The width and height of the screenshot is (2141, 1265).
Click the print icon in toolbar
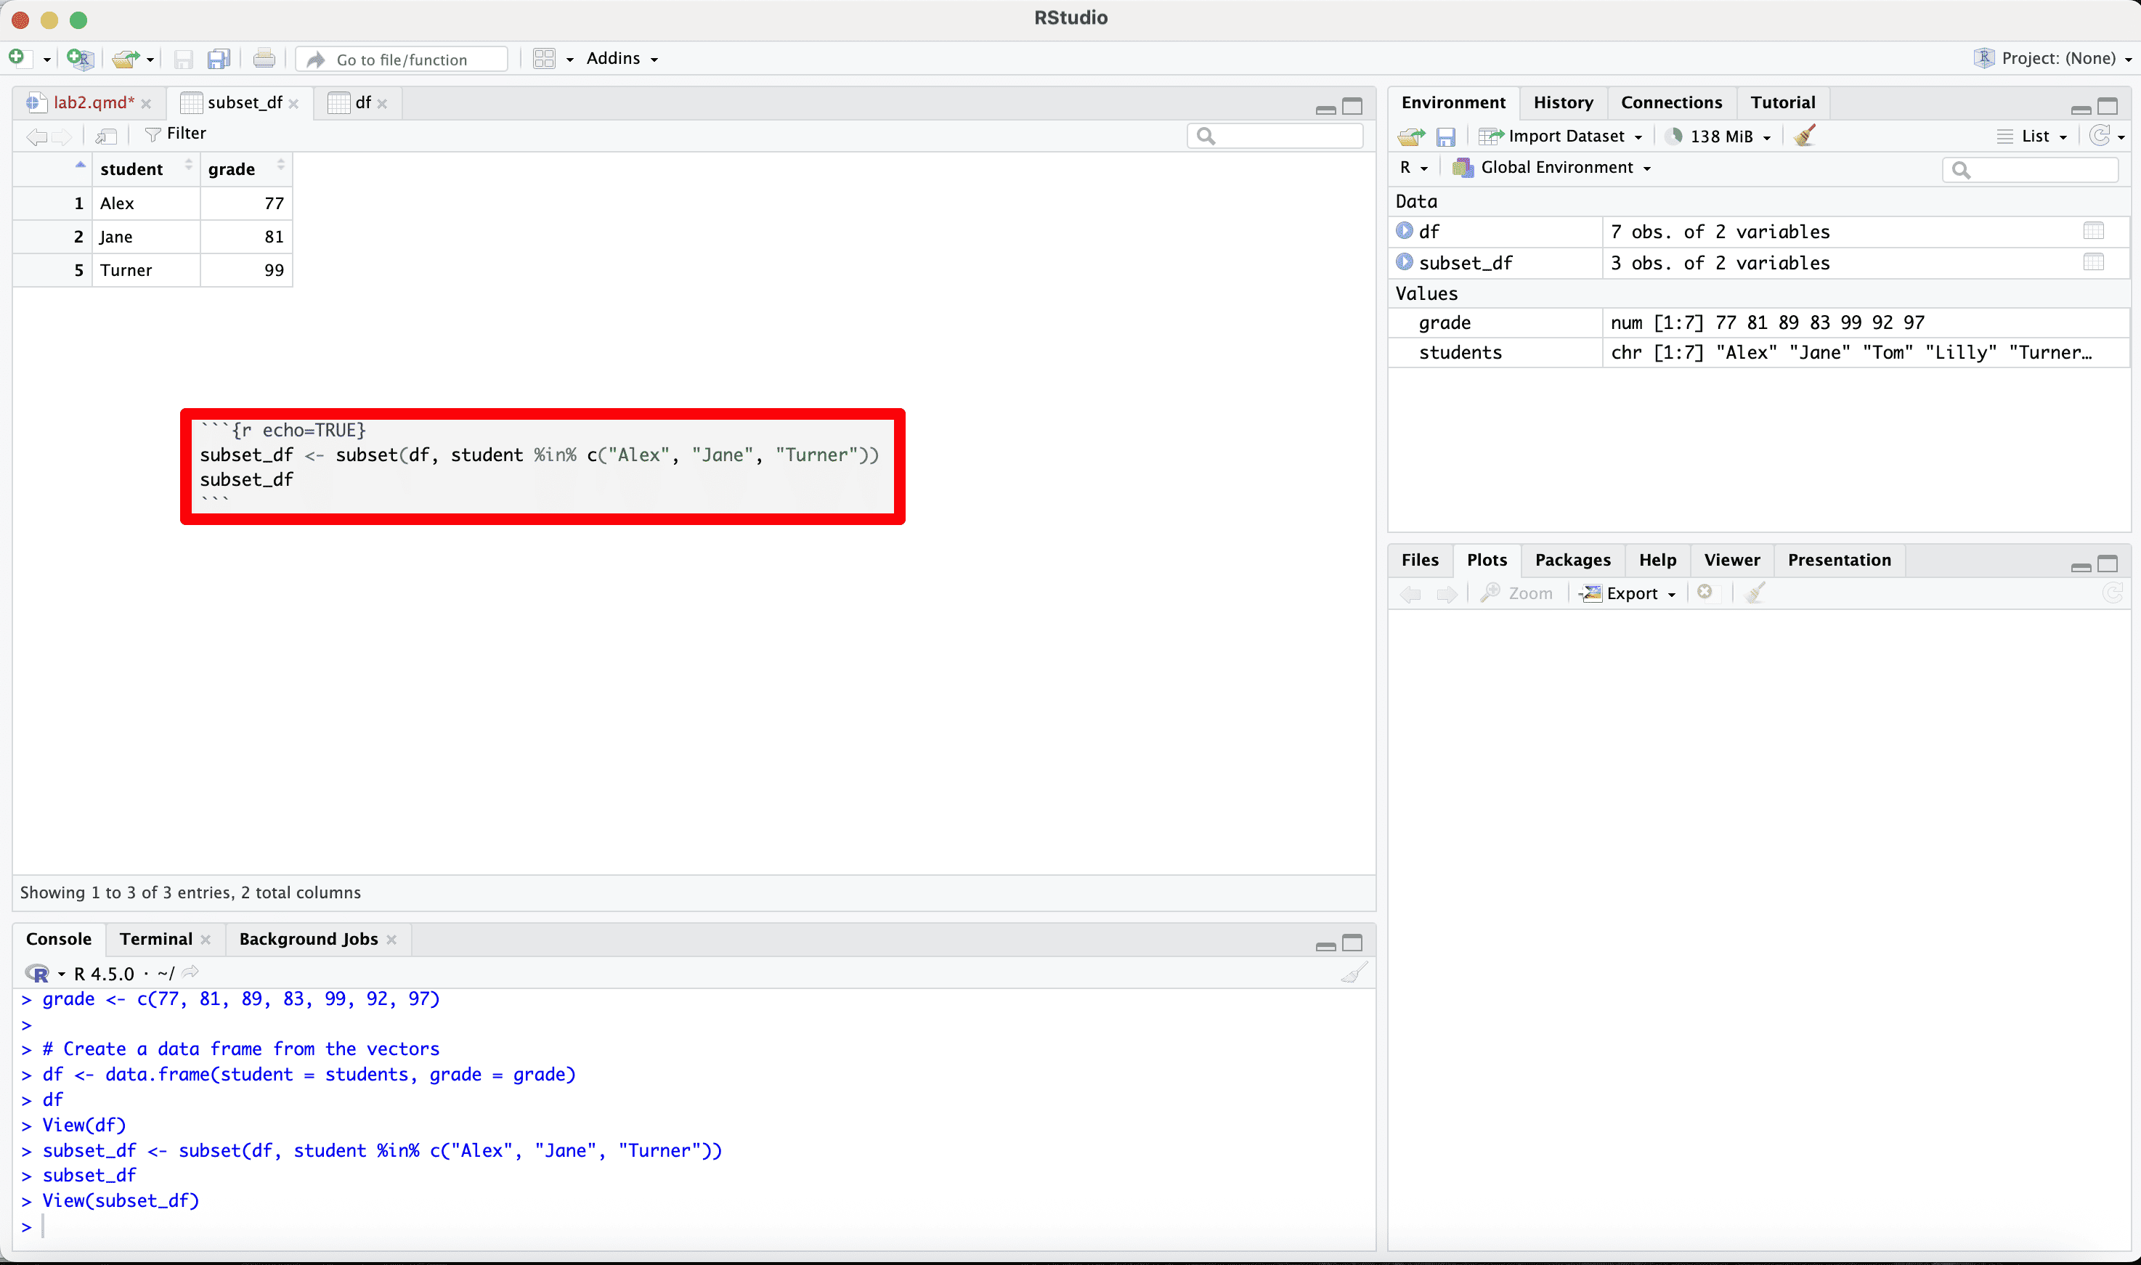coord(264,59)
